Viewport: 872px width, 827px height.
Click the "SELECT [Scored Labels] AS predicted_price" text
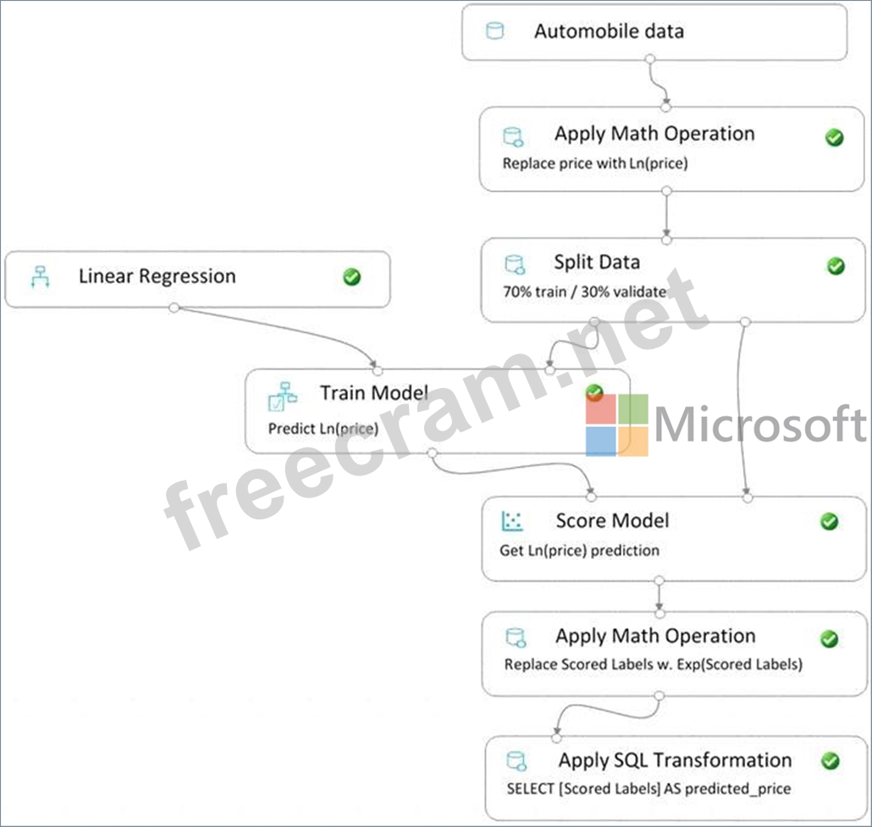click(x=648, y=788)
